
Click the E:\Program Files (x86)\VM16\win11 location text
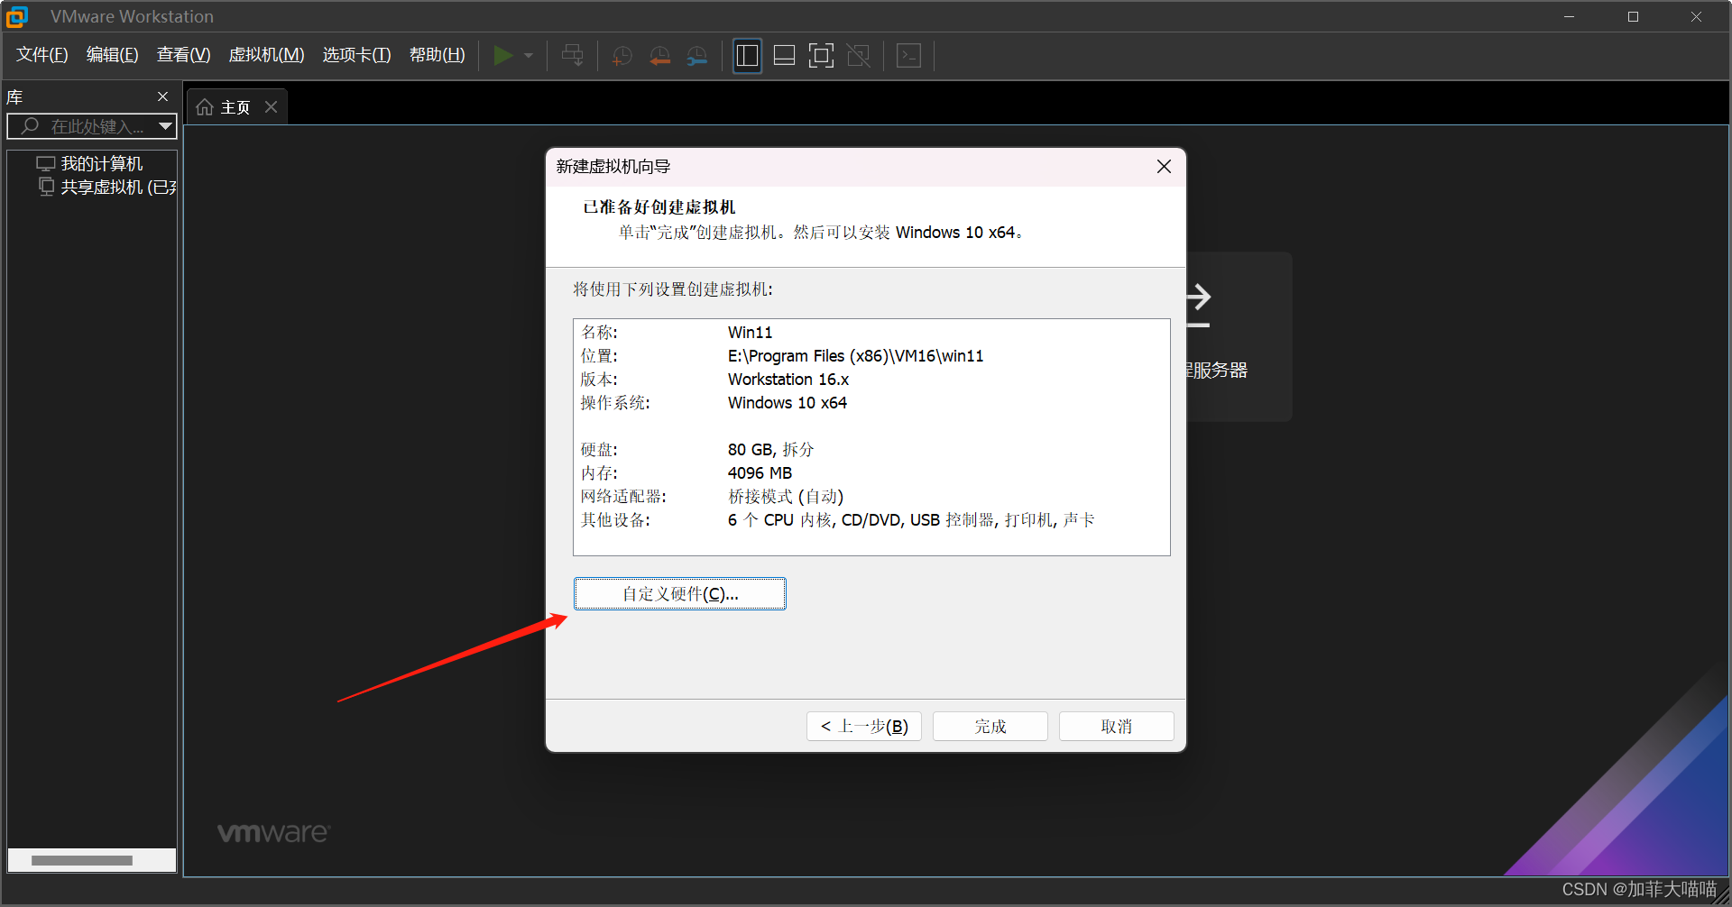pos(856,356)
